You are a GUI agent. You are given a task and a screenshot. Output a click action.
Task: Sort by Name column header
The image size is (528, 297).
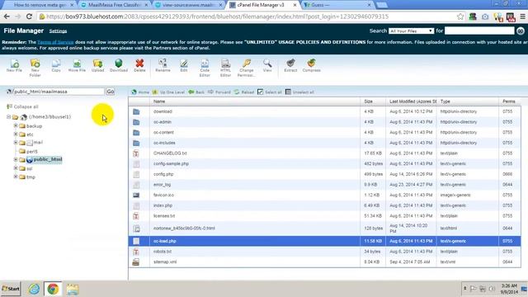159,101
